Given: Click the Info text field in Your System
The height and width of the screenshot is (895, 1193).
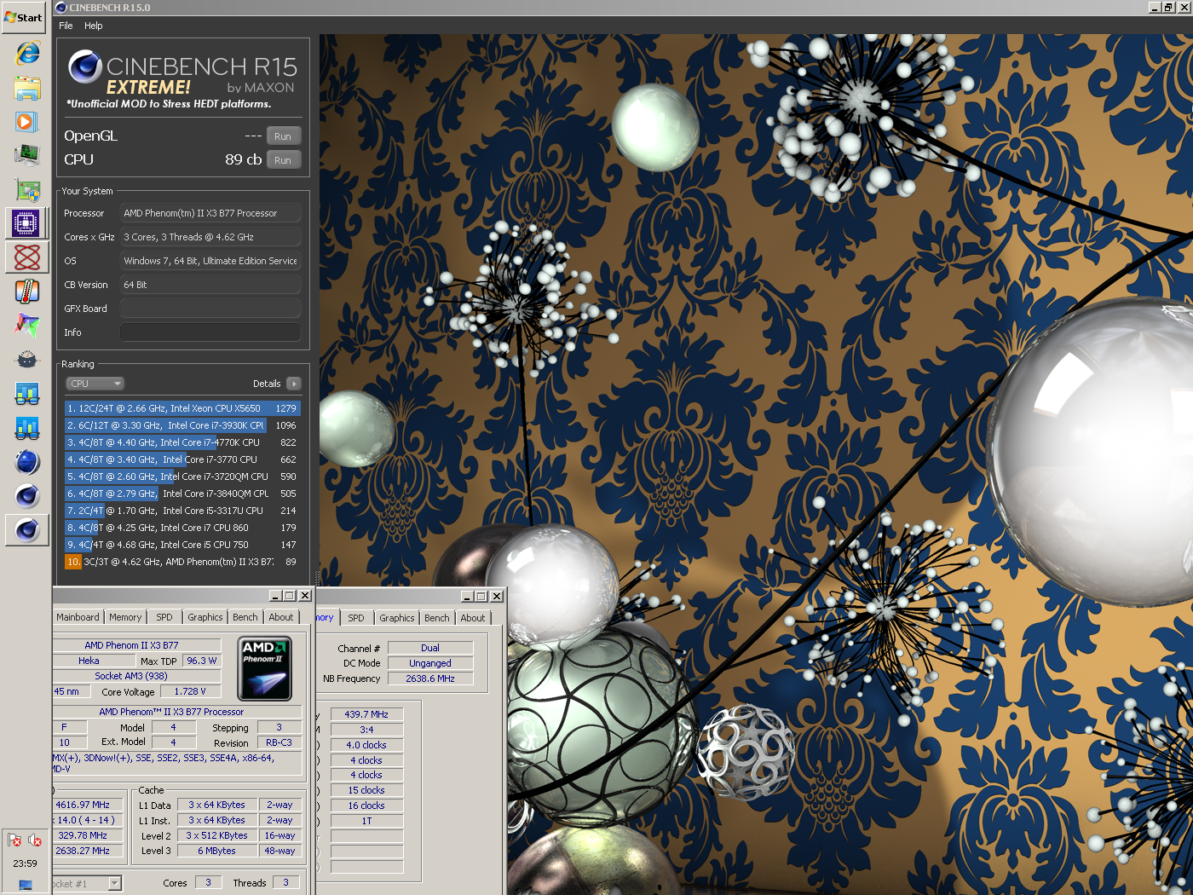Looking at the screenshot, I should [x=210, y=332].
